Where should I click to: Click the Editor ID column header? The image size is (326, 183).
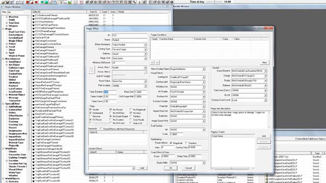[x=59, y=12]
